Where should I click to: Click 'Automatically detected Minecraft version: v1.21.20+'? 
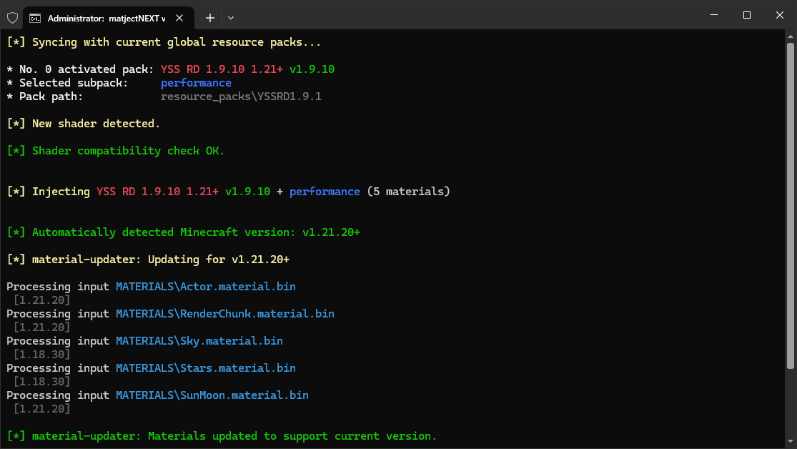pyautogui.click(x=196, y=232)
